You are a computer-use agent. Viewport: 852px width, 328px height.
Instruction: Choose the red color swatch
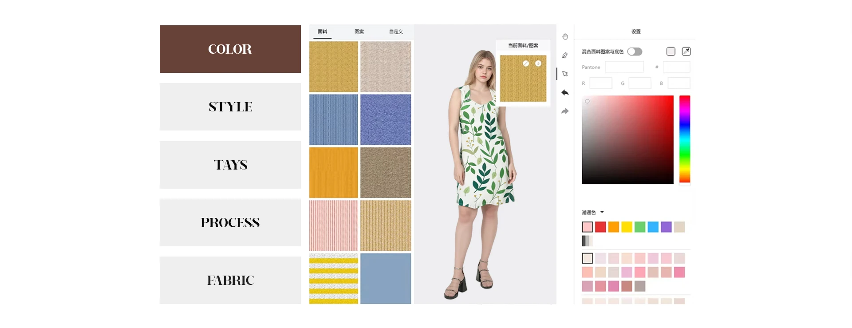600,227
